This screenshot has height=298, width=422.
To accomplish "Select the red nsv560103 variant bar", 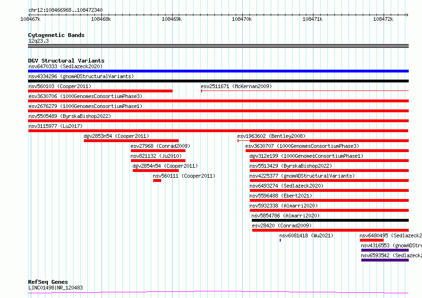I will tap(100, 91).
